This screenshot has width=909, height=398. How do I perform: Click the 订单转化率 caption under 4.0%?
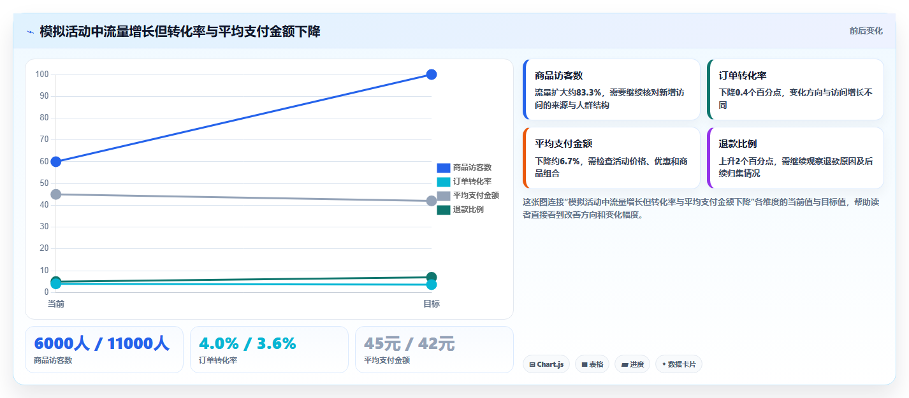point(218,360)
